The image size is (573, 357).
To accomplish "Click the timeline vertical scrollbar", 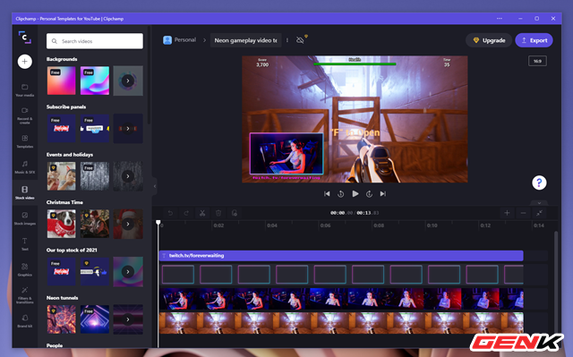I will point(556,283).
